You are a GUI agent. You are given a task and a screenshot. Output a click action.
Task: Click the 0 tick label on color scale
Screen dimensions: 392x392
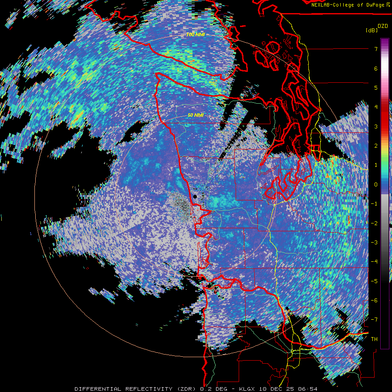pos(376,184)
